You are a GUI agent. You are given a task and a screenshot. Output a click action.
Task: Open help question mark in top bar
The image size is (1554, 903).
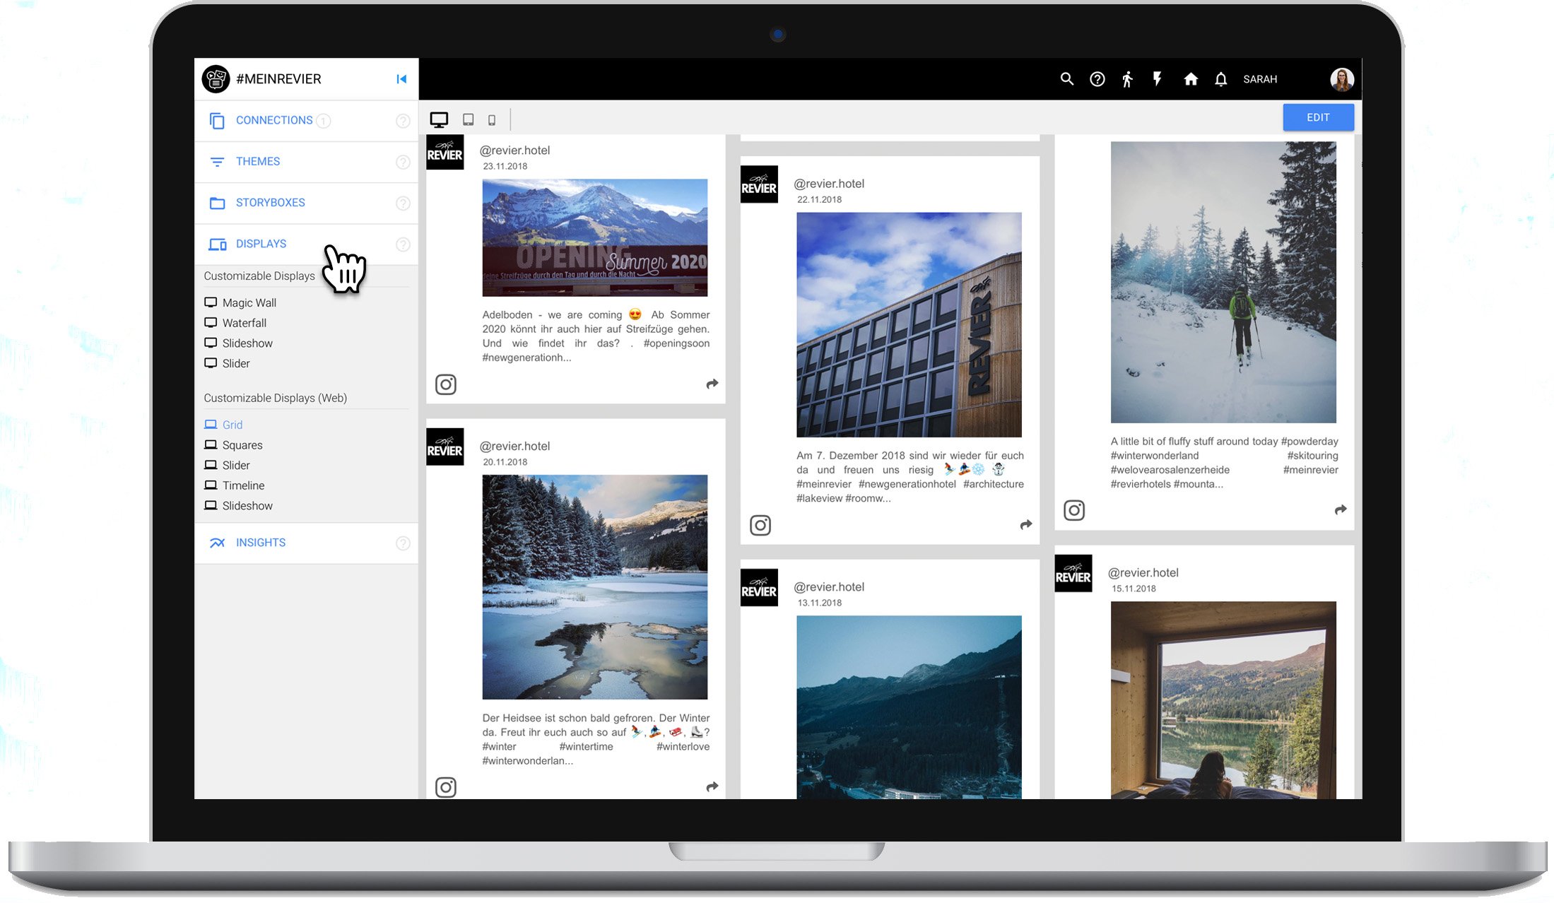pyautogui.click(x=1097, y=79)
